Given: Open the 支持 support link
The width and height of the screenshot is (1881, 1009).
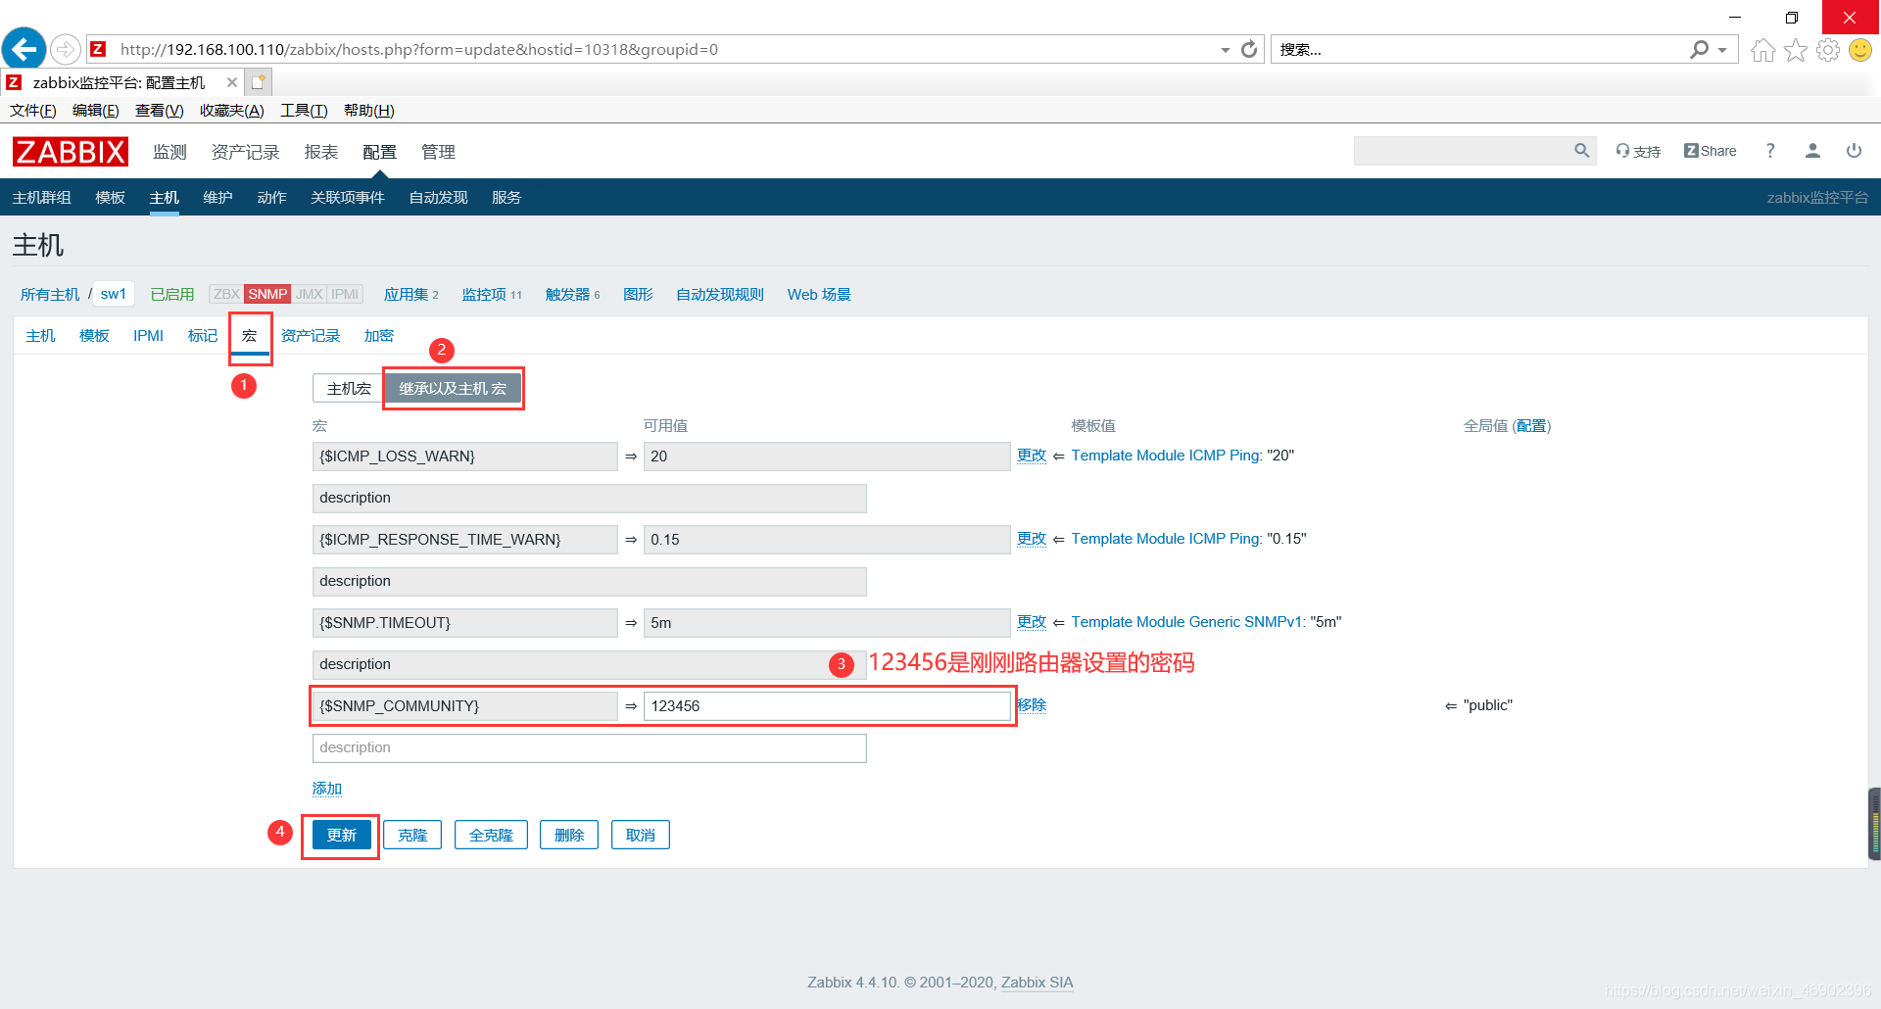Looking at the screenshot, I should pyautogui.click(x=1638, y=151).
